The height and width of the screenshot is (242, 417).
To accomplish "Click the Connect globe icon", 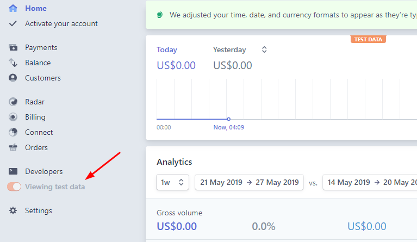I will pyautogui.click(x=13, y=133).
